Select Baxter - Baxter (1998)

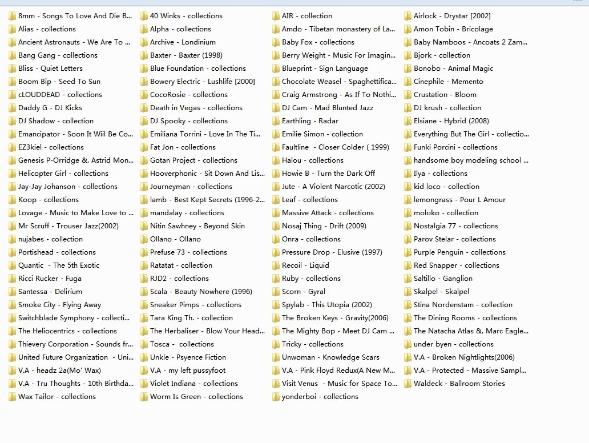click(x=186, y=55)
